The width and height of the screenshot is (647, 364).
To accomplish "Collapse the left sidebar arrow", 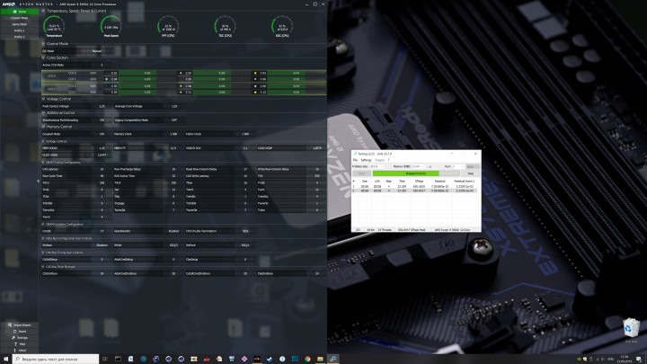I will tap(38, 182).
